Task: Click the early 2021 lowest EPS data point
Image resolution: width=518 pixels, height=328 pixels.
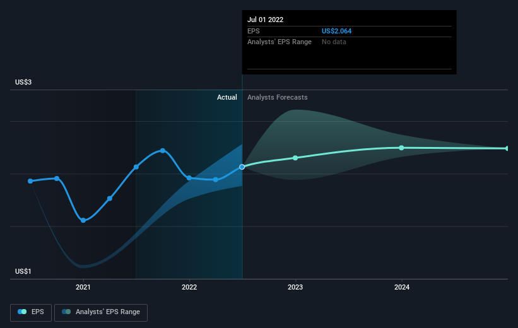Action: point(83,220)
